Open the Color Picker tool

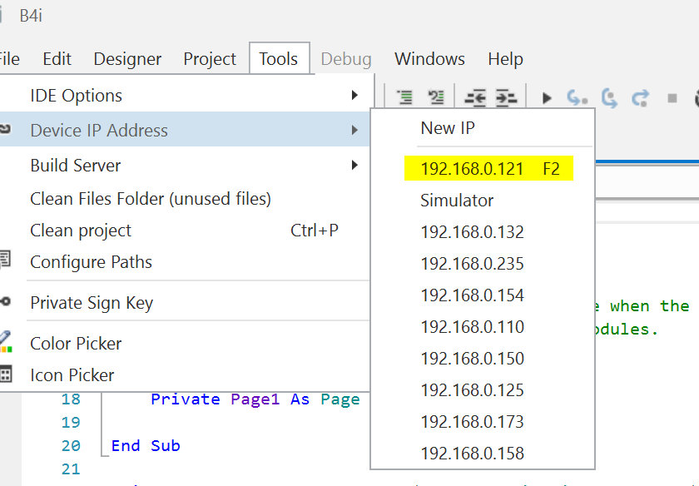click(76, 344)
